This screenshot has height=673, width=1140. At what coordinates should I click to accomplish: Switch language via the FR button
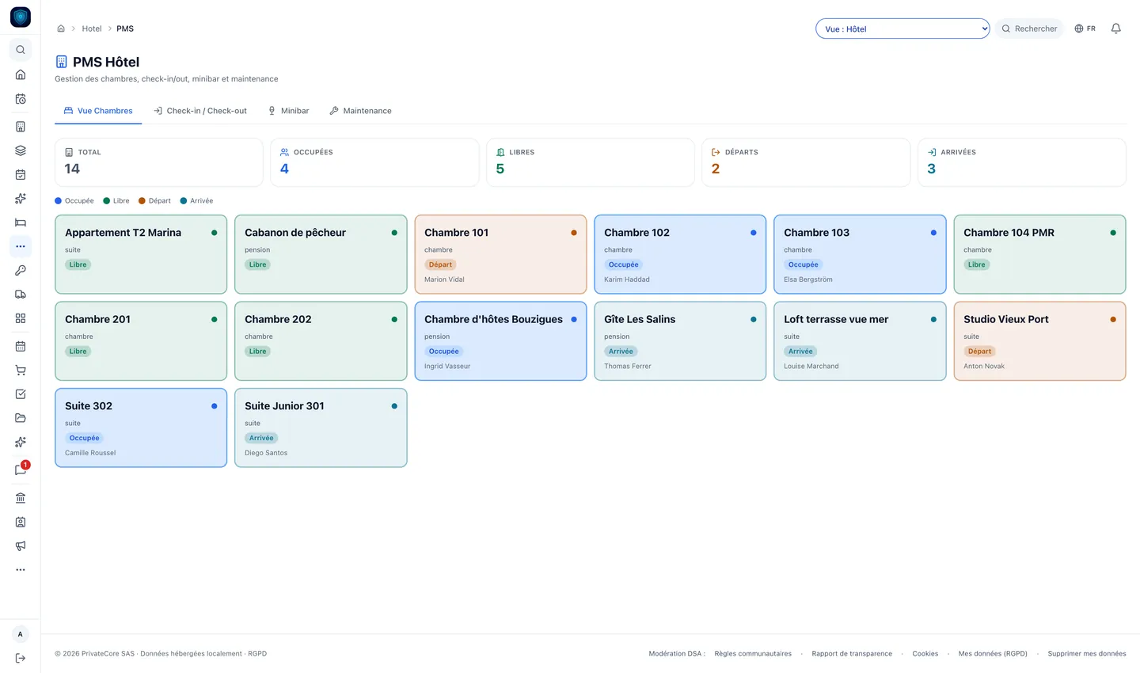pyautogui.click(x=1085, y=29)
